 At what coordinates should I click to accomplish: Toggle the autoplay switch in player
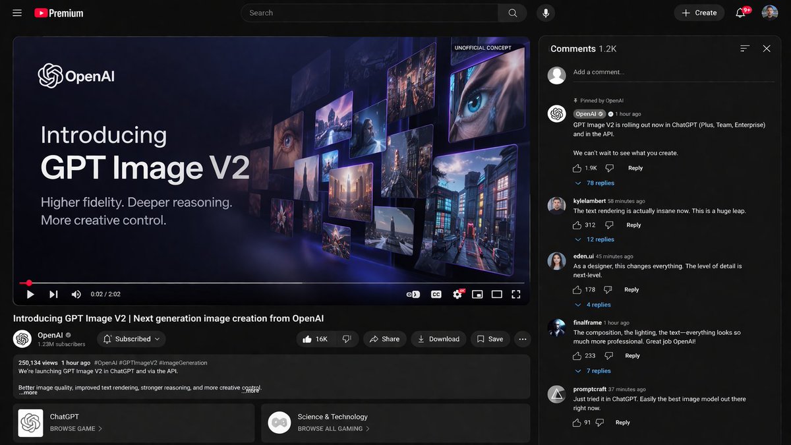413,294
